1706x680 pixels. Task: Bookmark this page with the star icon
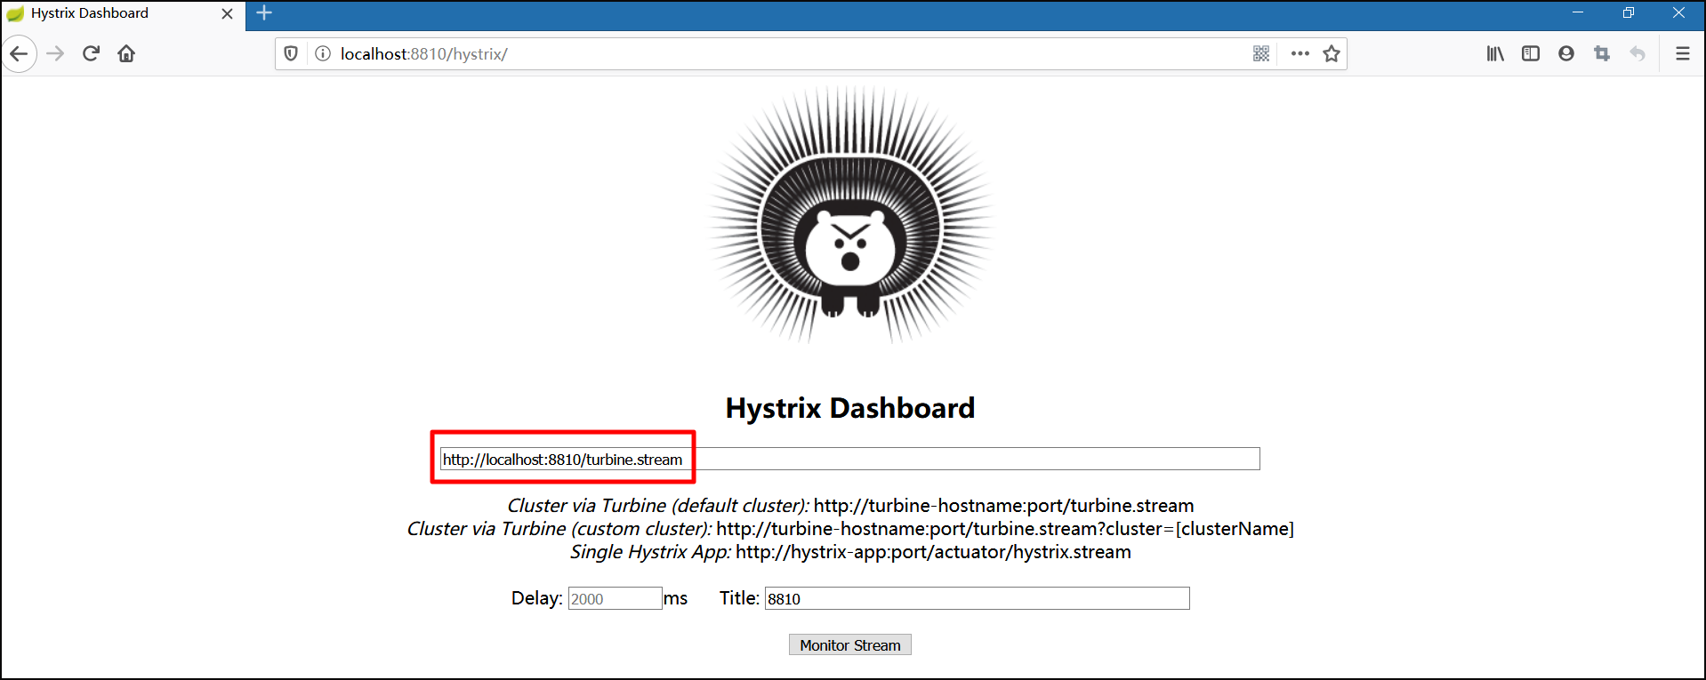click(1332, 54)
